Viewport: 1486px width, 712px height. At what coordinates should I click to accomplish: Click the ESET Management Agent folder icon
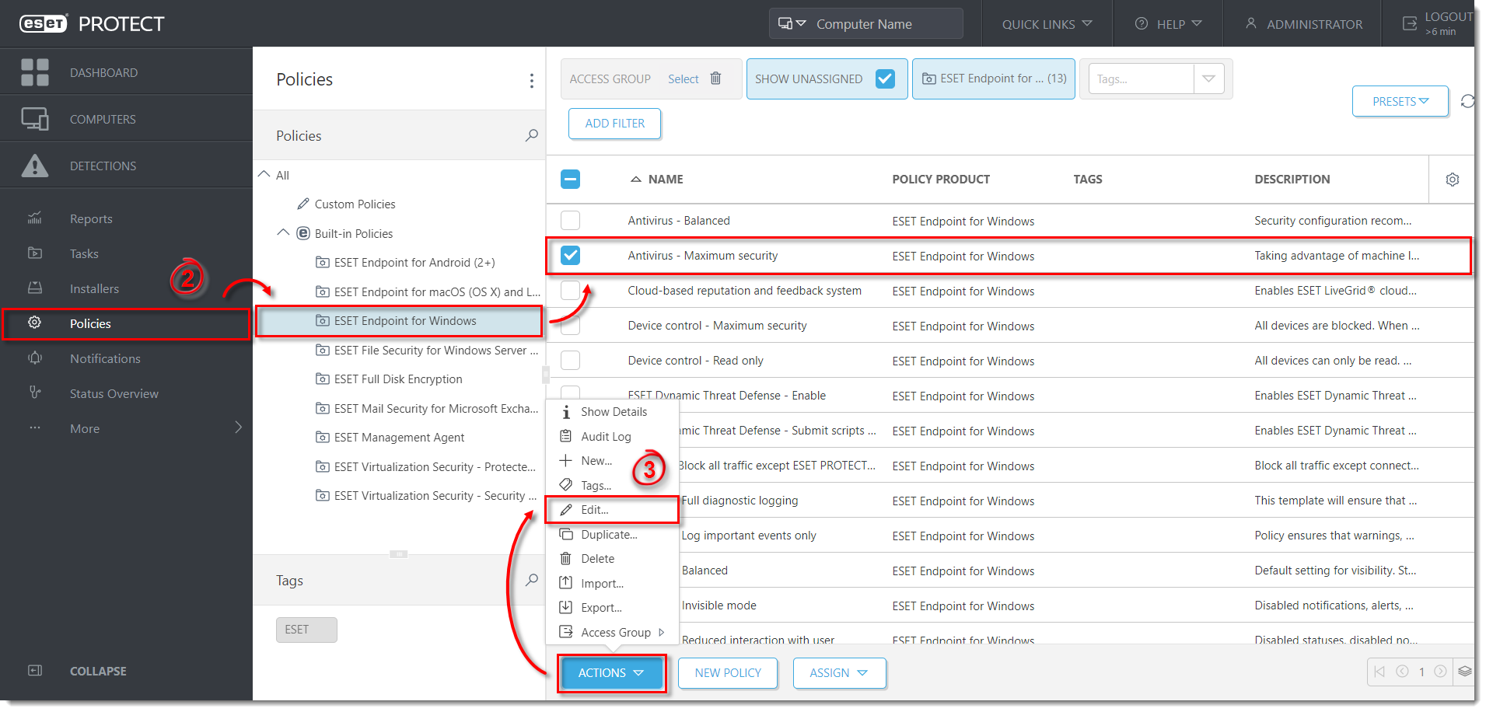322,438
